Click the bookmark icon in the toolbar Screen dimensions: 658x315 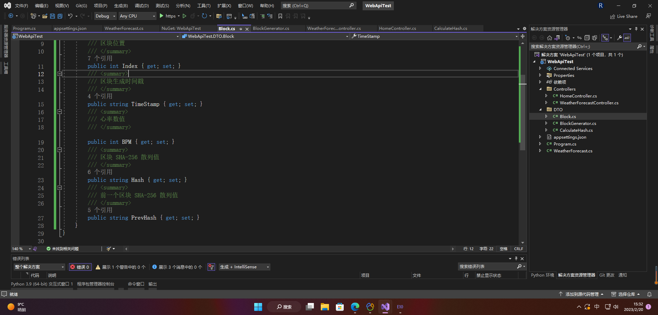280,16
